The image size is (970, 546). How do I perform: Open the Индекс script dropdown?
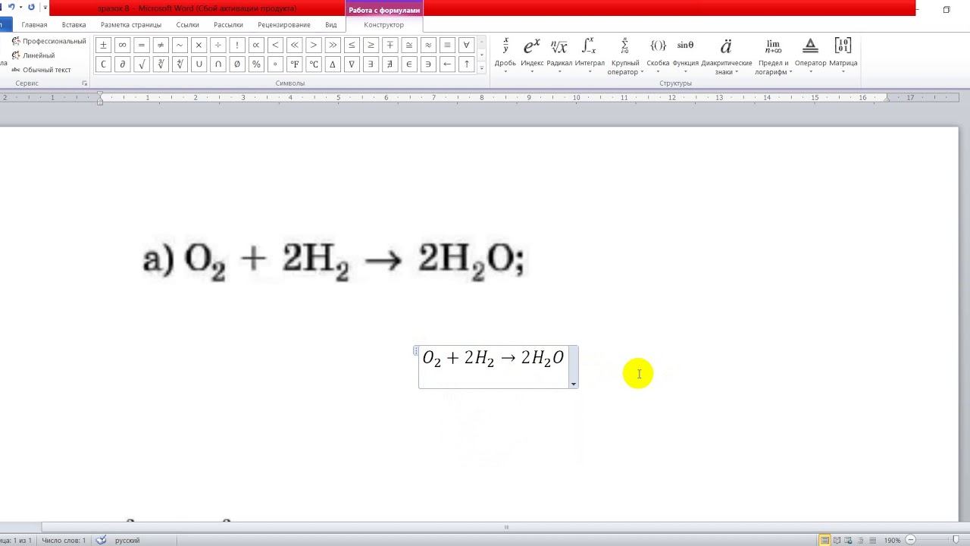click(x=532, y=56)
